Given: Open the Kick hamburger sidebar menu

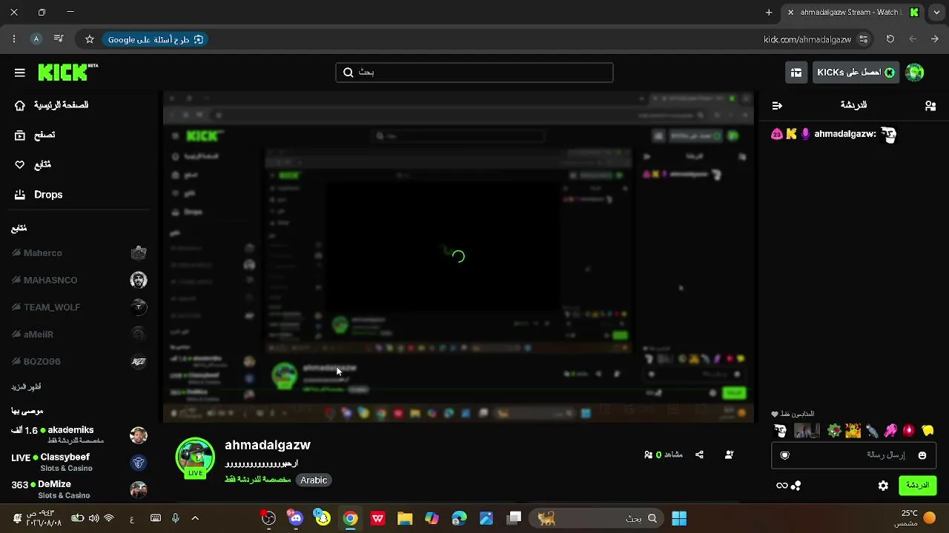Looking at the screenshot, I should coord(20,73).
